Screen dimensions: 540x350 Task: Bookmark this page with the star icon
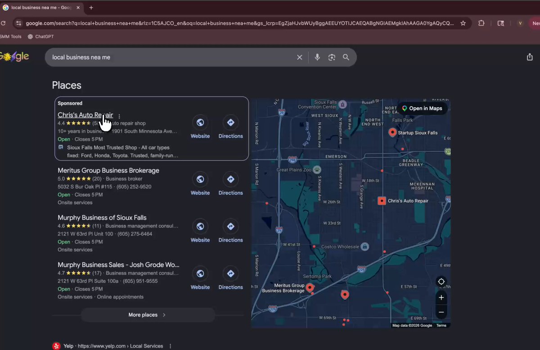coord(463,23)
